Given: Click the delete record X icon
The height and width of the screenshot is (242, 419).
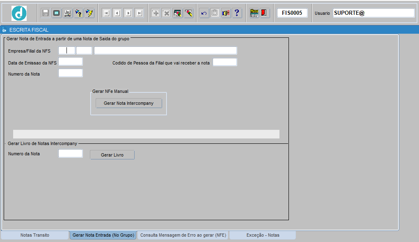Looking at the screenshot, I should point(166,13).
